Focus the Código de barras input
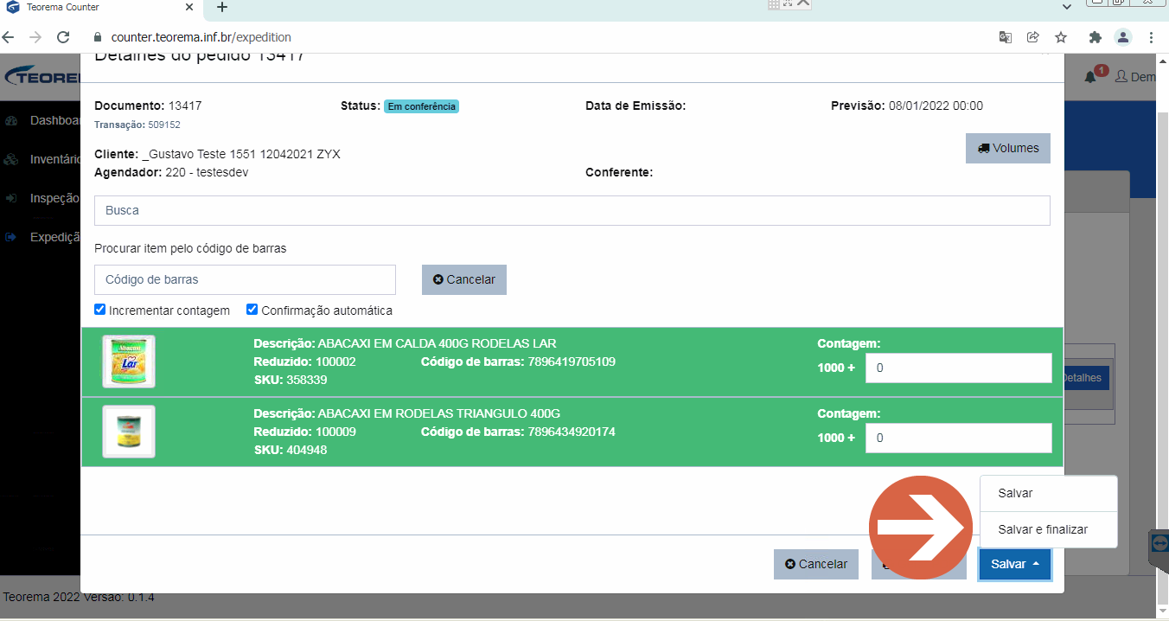1169x621 pixels. point(245,279)
